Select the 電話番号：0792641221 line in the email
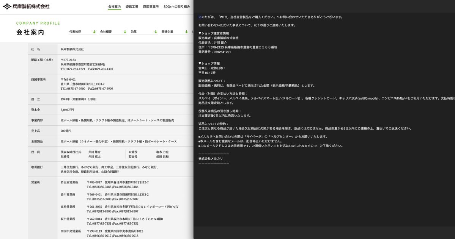The width and height of the screenshot is (455, 239). [215, 52]
